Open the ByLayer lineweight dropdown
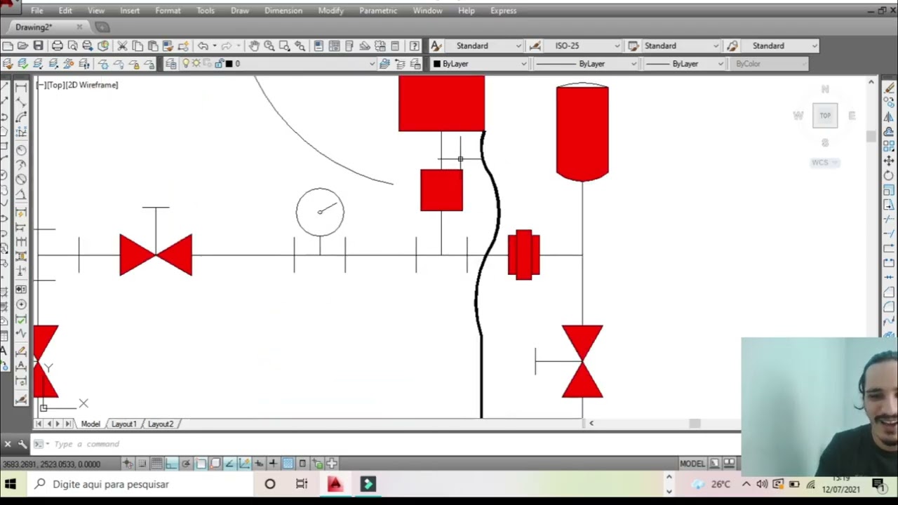This screenshot has width=898, height=505. (720, 64)
